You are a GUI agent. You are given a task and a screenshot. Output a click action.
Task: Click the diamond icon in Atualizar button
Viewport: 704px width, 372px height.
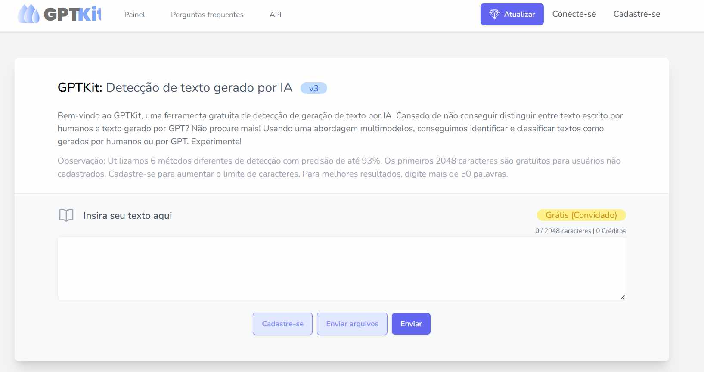click(x=494, y=14)
